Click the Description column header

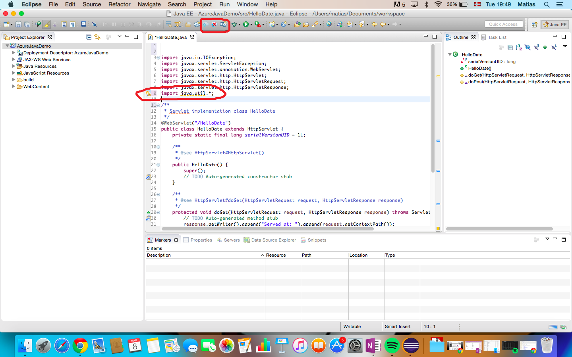point(205,255)
